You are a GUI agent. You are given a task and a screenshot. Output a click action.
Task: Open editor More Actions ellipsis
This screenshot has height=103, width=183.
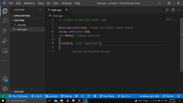click(178, 10)
